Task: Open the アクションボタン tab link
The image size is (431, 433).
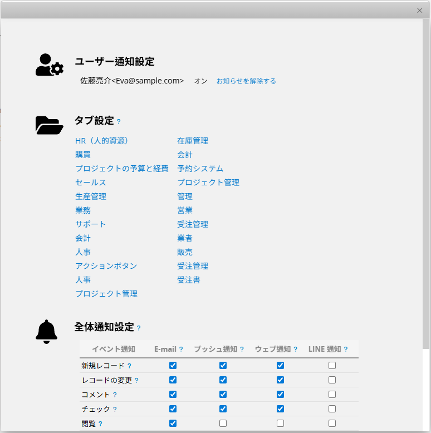Action: click(x=106, y=266)
